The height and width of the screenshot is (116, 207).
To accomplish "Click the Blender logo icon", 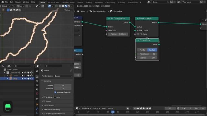I will click(x=3, y=2).
